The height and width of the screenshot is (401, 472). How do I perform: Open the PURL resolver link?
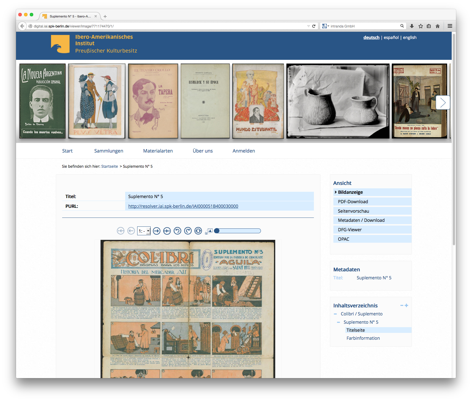tap(183, 206)
